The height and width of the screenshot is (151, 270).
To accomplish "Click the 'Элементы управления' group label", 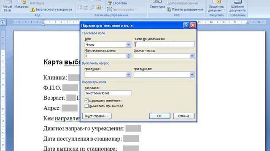I will [x=111, y=15].
